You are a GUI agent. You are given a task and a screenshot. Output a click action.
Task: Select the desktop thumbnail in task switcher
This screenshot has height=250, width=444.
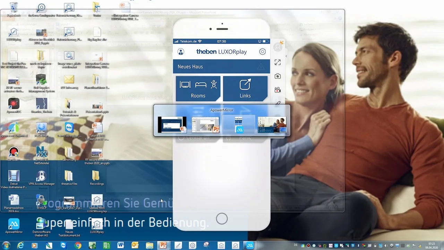tap(272, 125)
